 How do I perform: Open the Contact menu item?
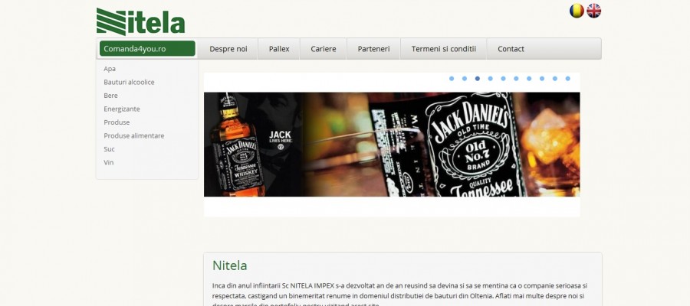pyautogui.click(x=511, y=49)
